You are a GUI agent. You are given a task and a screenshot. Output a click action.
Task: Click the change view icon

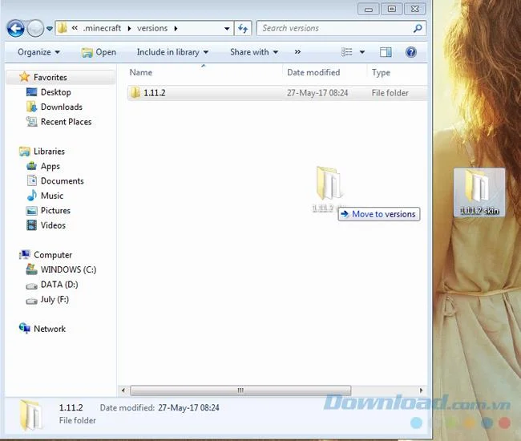(x=347, y=52)
